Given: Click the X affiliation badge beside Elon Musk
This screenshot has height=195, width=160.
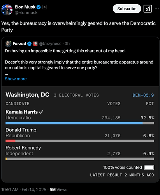Looking at the screenshot, I should (44, 7).
